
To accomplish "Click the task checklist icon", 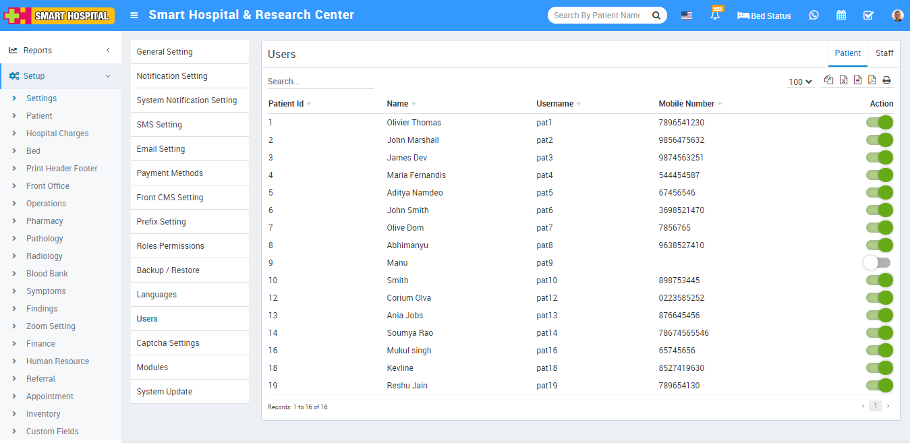I will coord(868,15).
